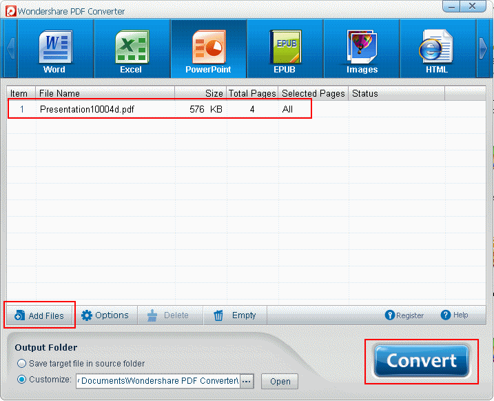Minimize the Wondershare PDF Converter window
Screen dimensions: 494x401
451,7
